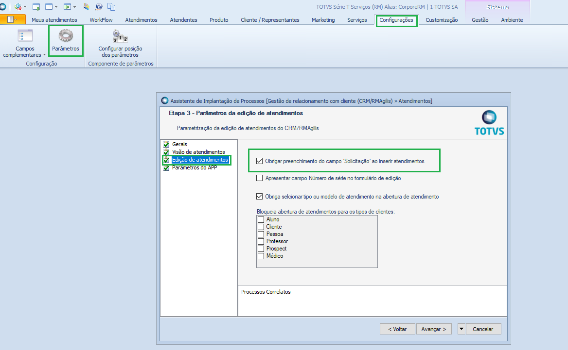Viewport: 568px width, 350px height.
Task: Expand dropdown arrow beside blank window icon
Action: (56, 7)
